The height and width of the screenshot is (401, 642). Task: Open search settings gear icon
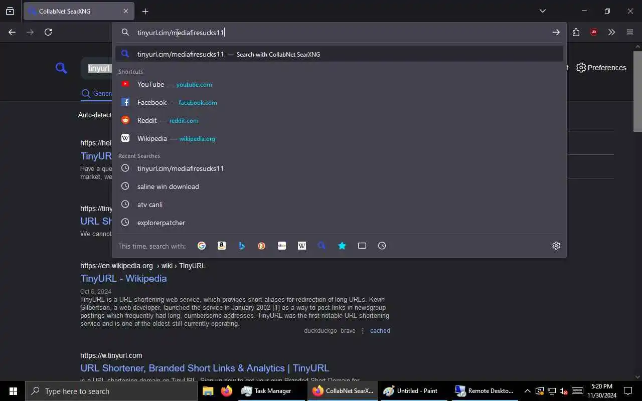tap(556, 246)
